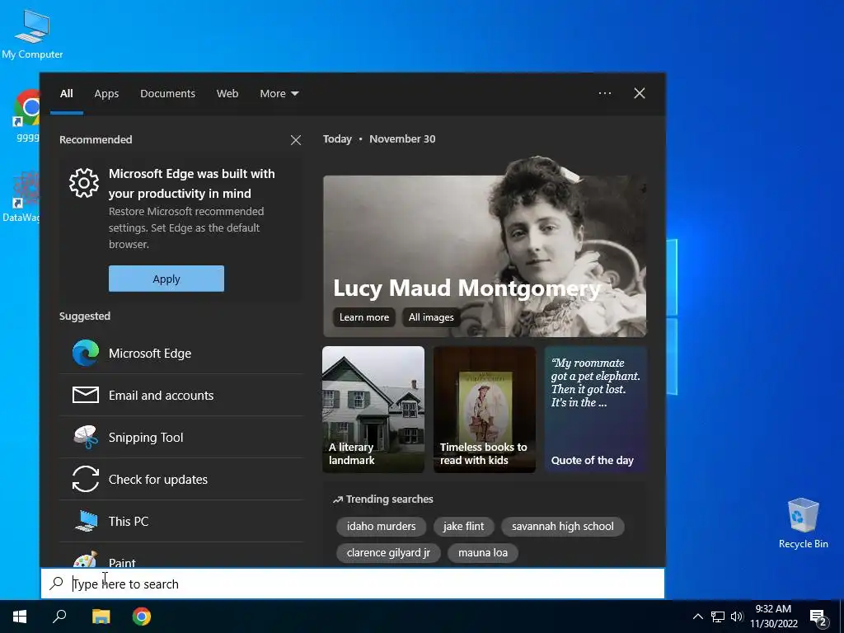Click Microsoft Edge was built with headline

pos(191,184)
